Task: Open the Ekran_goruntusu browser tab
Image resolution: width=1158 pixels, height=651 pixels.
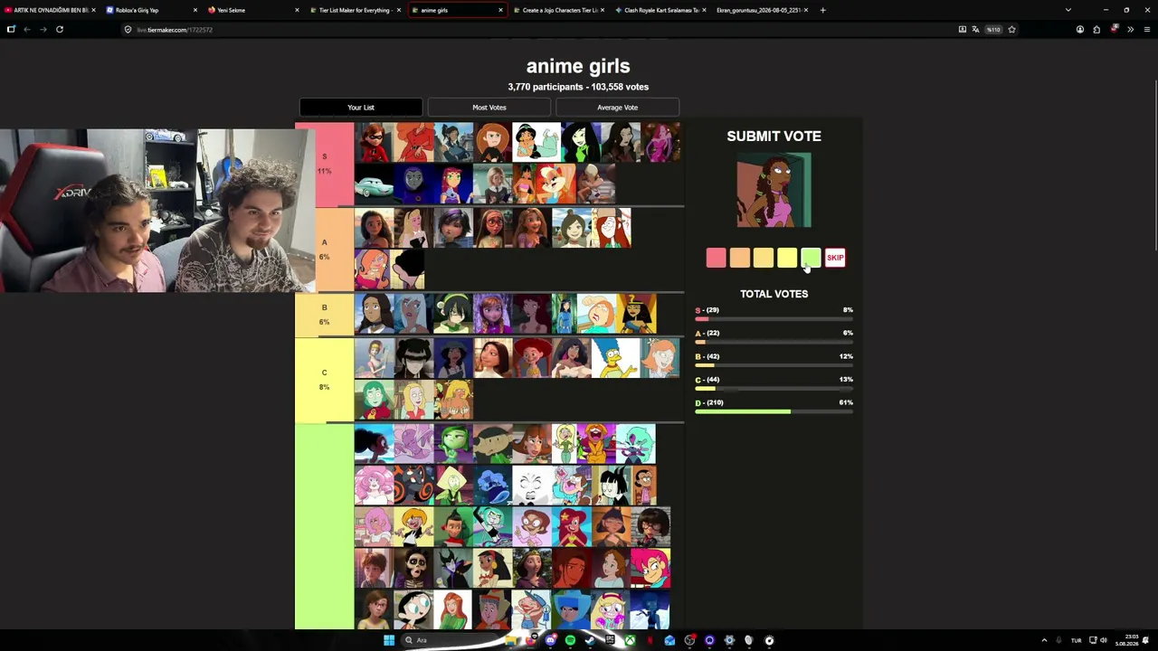Action: point(760,10)
